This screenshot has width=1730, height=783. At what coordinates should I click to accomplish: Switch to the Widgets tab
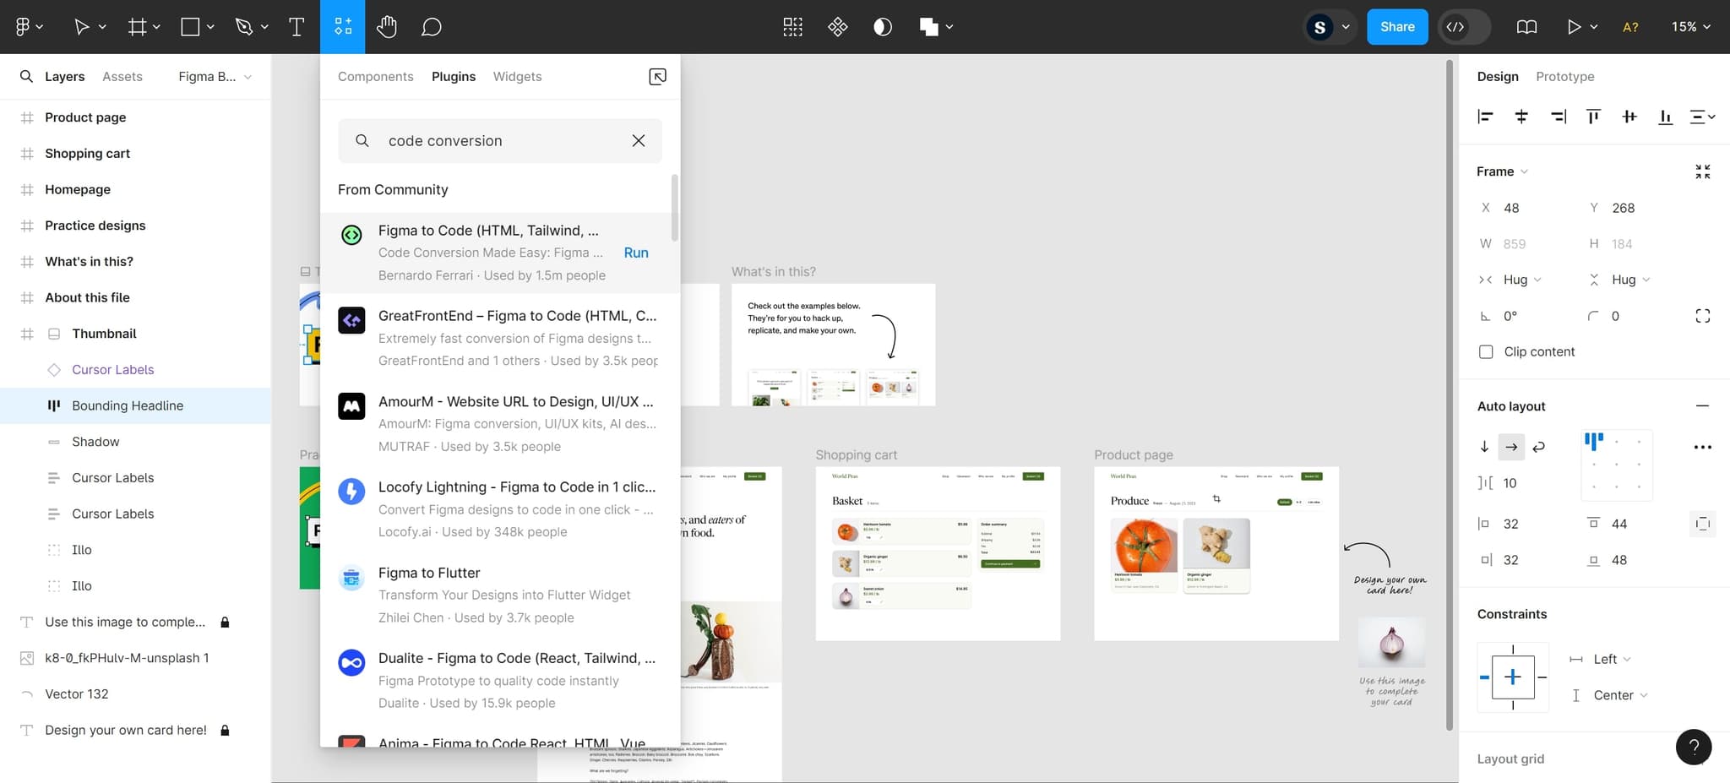[517, 77]
